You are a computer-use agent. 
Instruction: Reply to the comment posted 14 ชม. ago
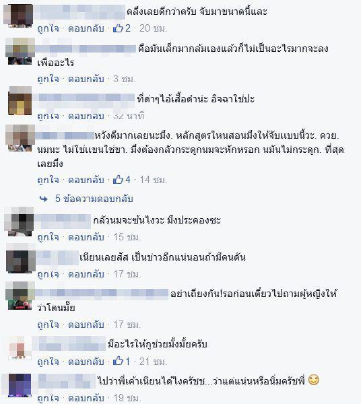86,180
